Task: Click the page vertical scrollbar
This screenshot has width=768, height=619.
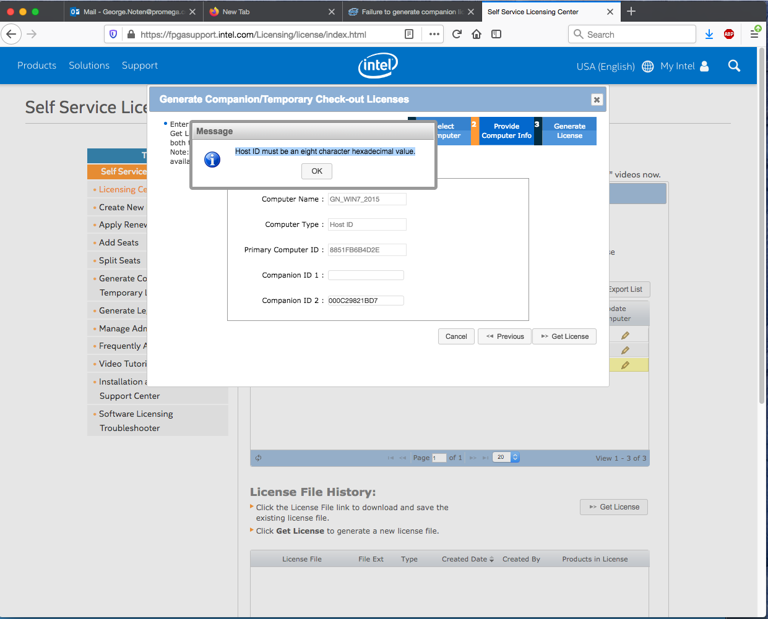Action: [x=762, y=226]
